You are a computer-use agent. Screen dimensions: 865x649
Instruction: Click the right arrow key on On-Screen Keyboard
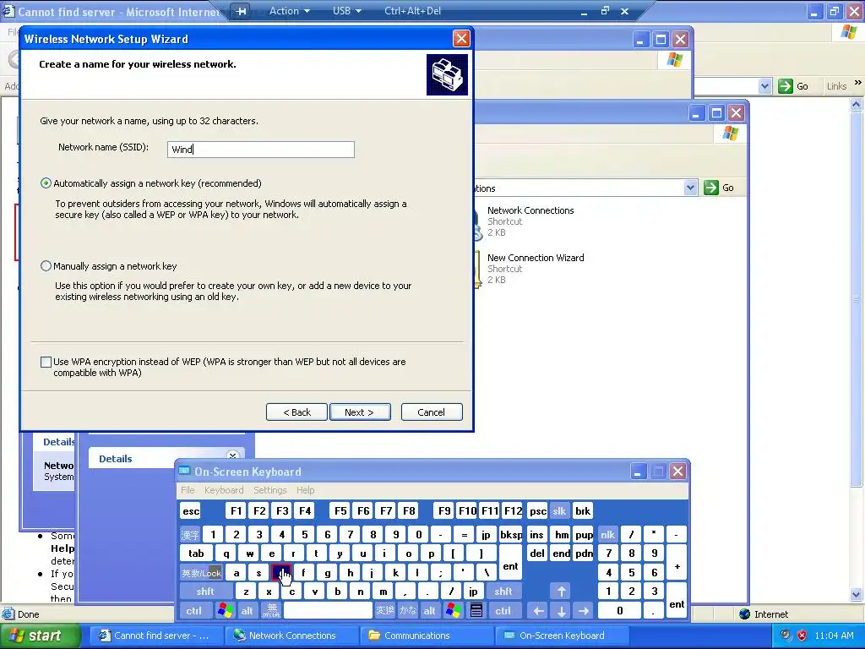click(x=584, y=611)
